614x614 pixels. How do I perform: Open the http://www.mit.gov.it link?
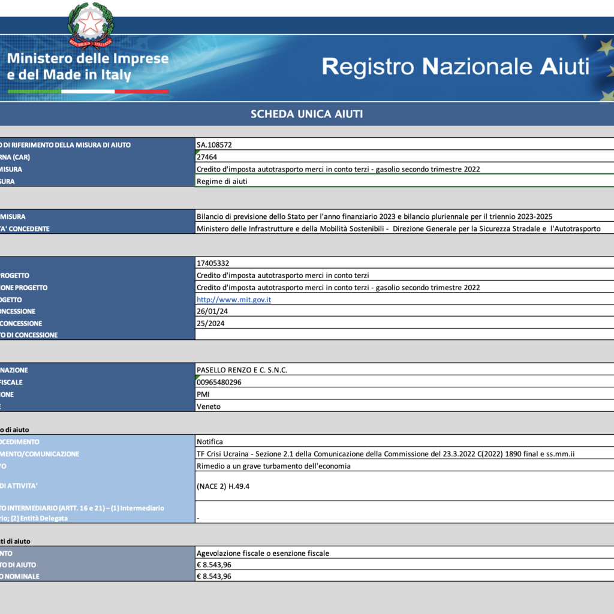click(x=234, y=299)
